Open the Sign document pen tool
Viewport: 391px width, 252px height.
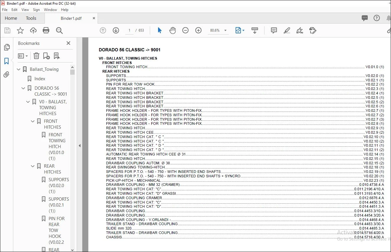coord(300,30)
